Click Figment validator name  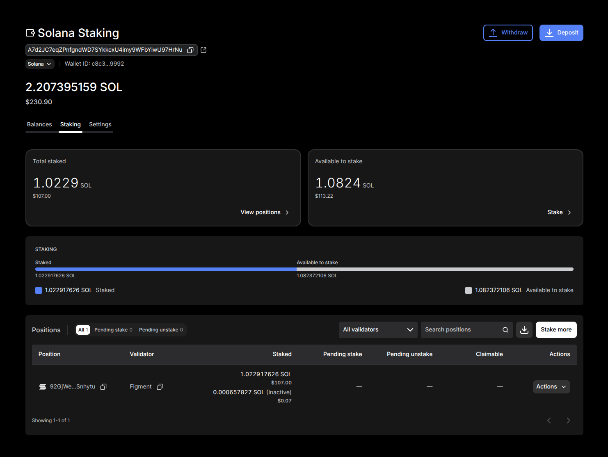[141, 387]
